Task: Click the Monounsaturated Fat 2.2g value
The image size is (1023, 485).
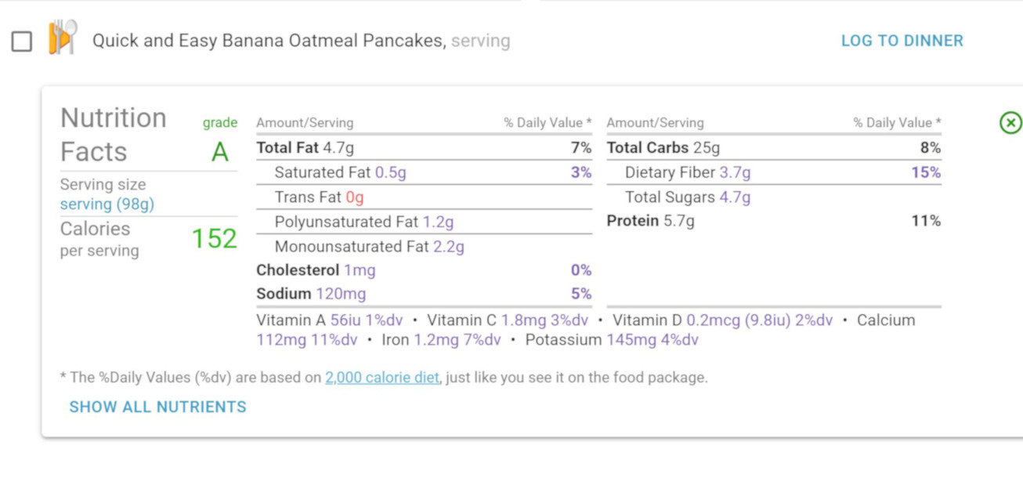Action: (x=449, y=247)
